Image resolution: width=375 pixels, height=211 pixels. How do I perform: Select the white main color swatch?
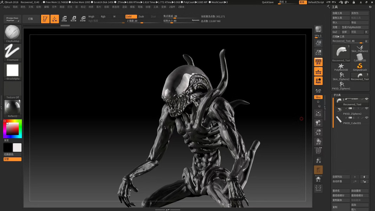point(17,148)
